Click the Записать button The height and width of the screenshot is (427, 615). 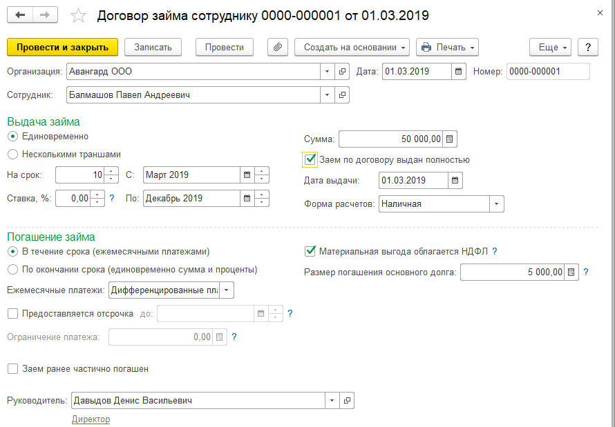tap(153, 48)
